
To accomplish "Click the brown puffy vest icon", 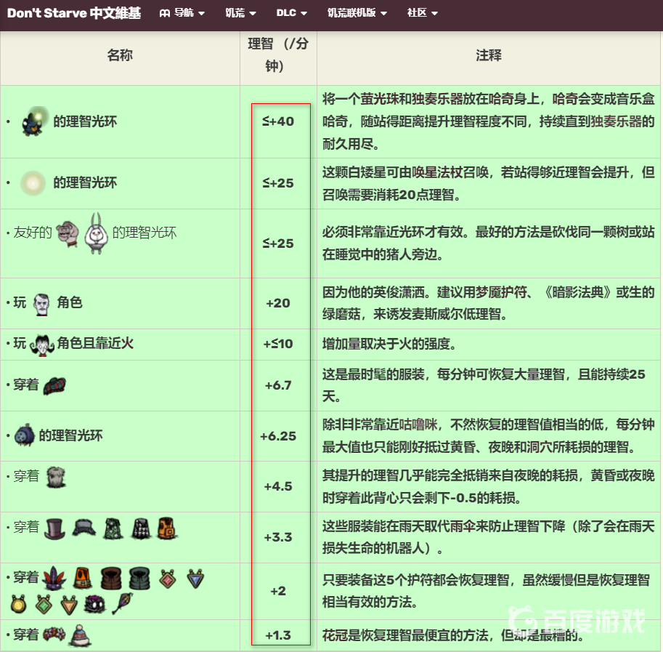I will coord(111,579).
